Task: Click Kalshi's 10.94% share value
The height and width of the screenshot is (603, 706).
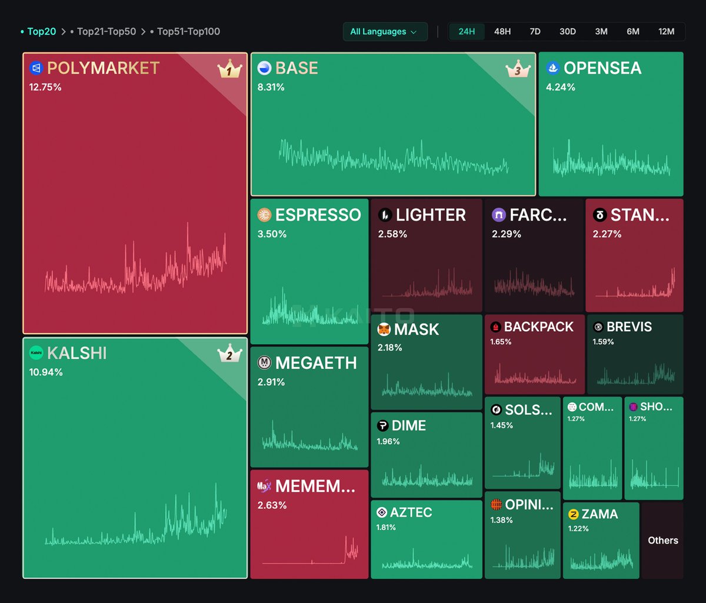Action: click(46, 372)
